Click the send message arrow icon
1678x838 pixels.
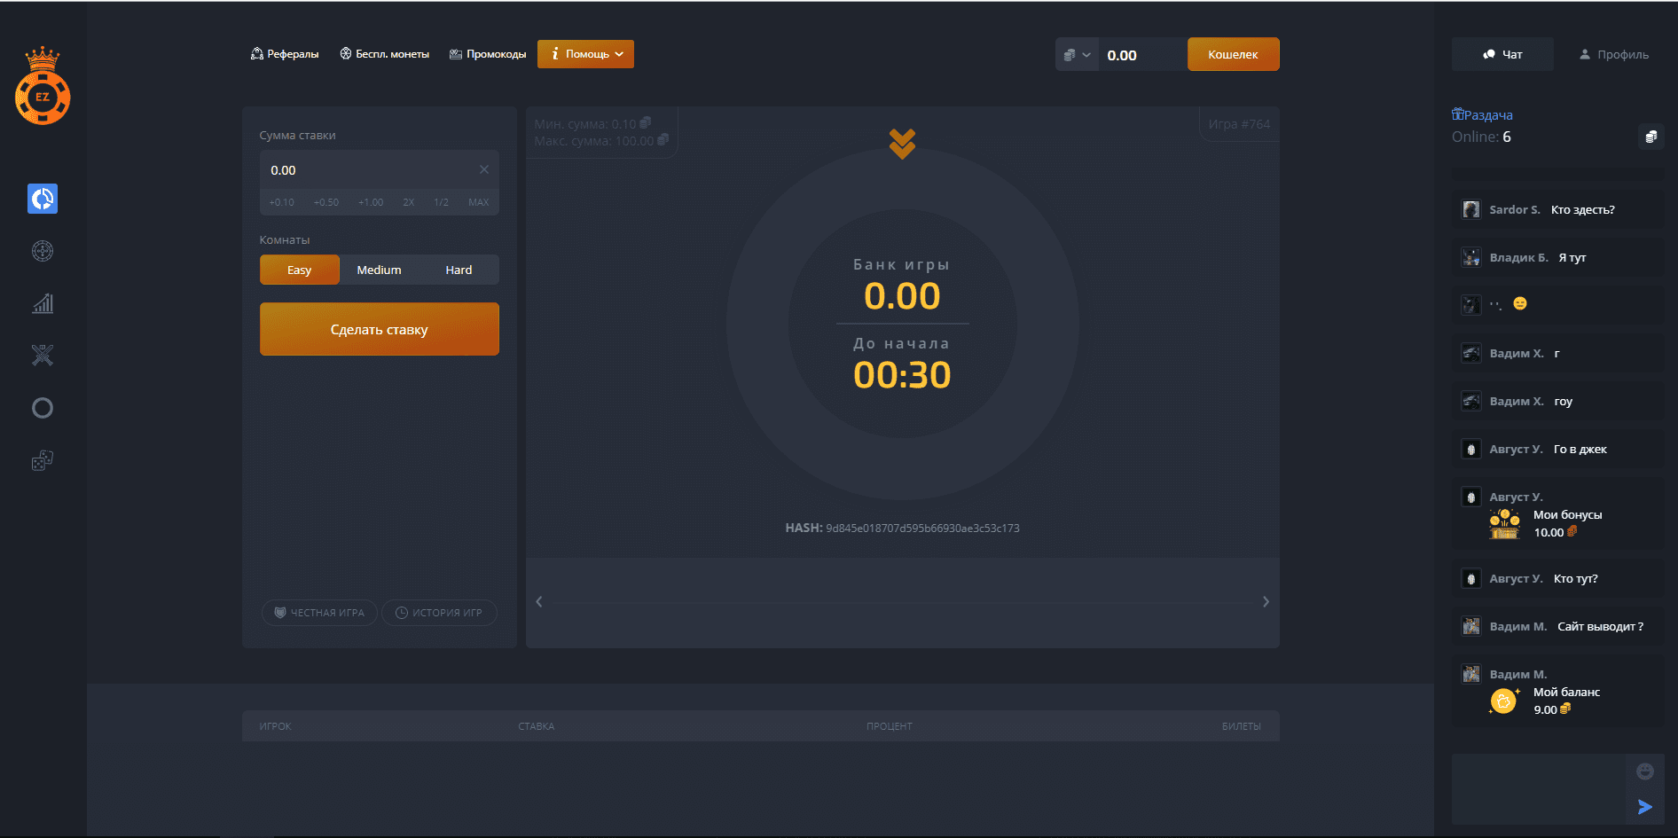[x=1644, y=807]
